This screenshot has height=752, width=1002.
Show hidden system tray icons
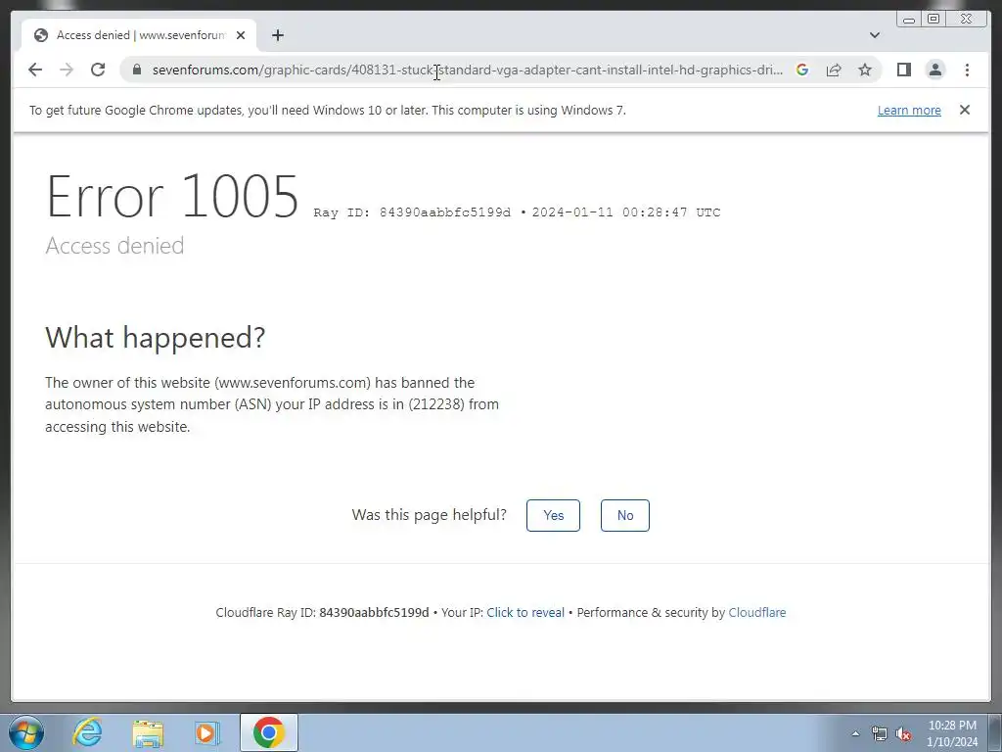tap(855, 733)
